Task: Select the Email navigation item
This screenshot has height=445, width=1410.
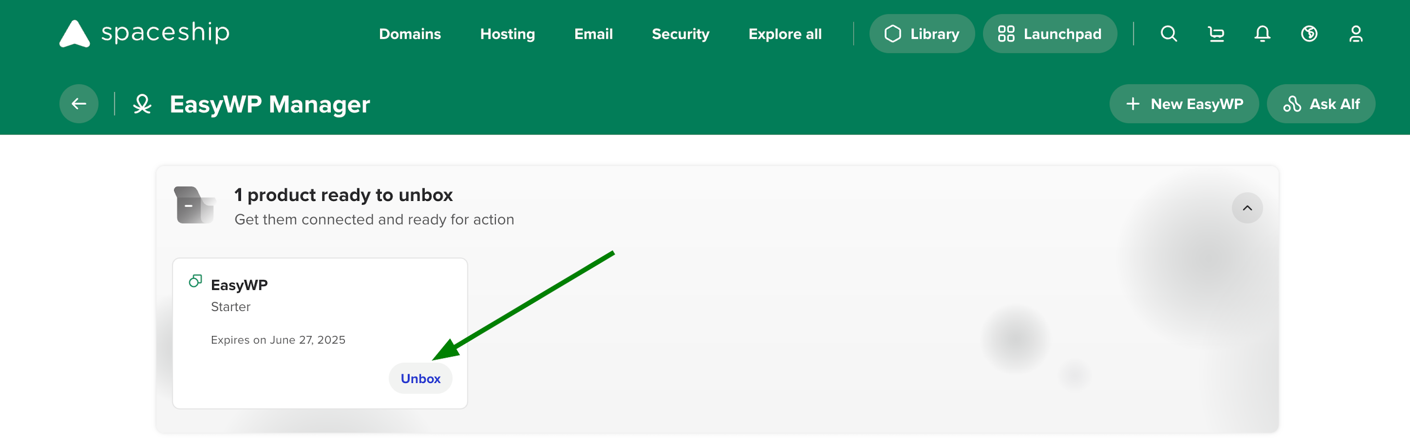Action: coord(593,33)
